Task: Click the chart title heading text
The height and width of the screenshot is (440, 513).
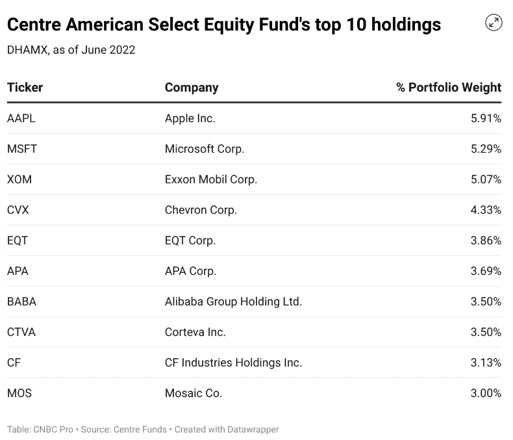Action: (224, 25)
